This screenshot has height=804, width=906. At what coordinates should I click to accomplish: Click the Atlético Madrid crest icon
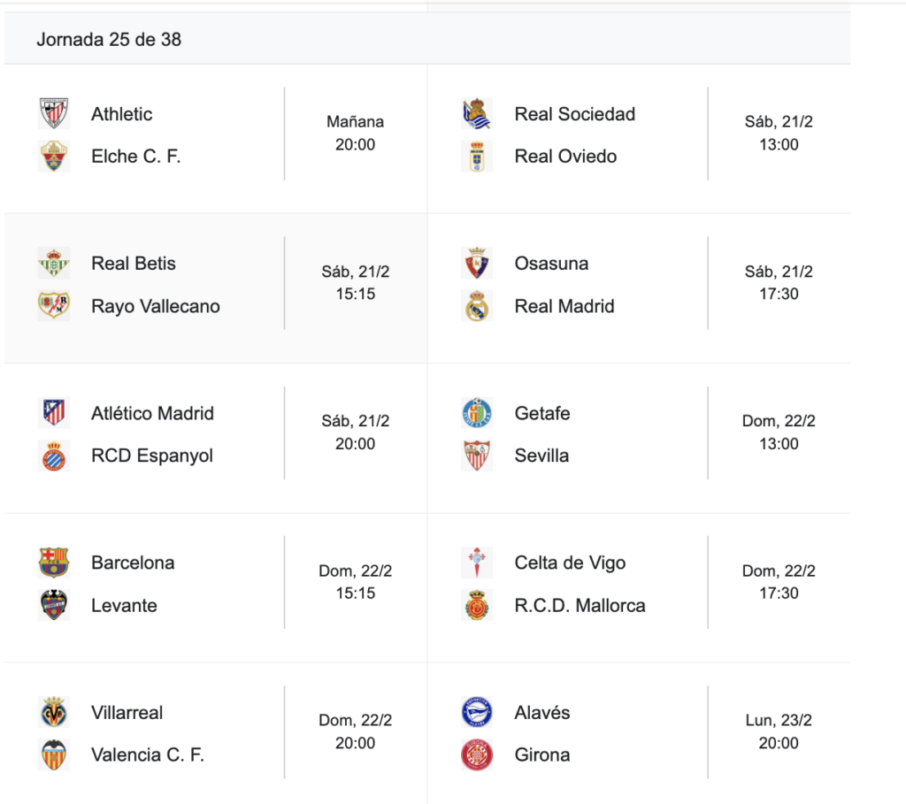tap(54, 413)
